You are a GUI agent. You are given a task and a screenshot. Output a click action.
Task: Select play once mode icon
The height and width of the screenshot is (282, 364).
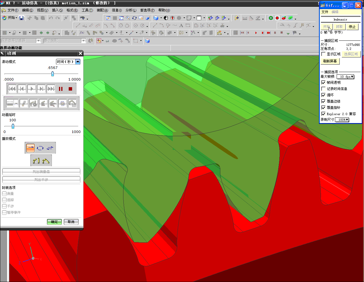point(30,148)
